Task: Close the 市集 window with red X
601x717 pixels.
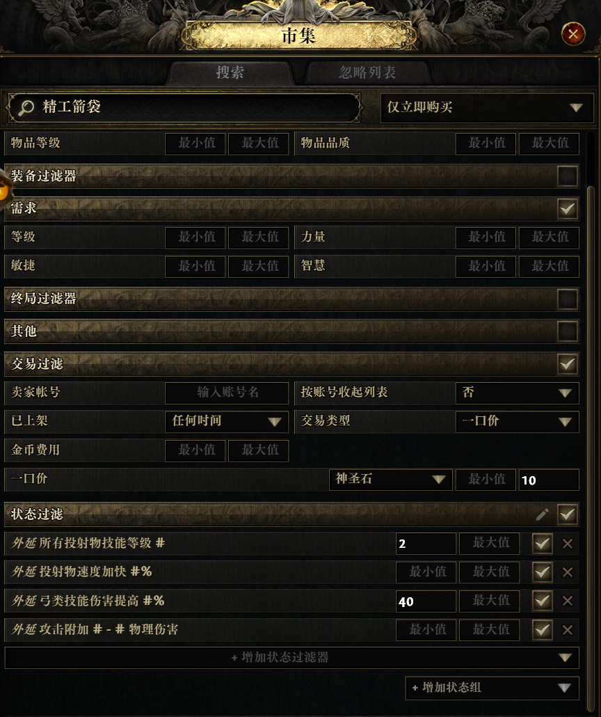Action: (x=573, y=34)
